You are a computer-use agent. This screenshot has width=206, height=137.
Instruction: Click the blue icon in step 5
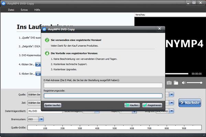click(x=38, y=74)
